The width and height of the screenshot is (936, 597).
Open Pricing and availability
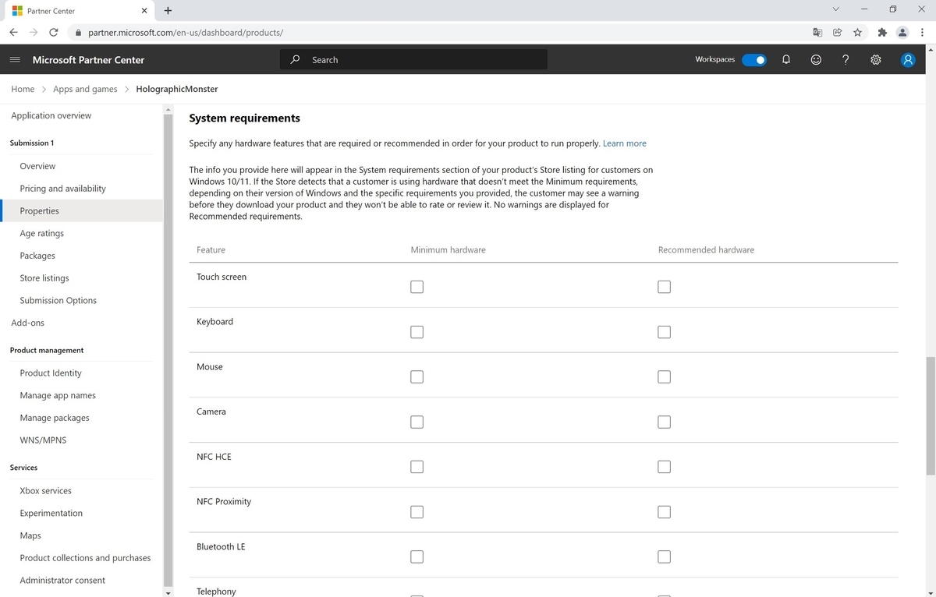[x=63, y=189]
